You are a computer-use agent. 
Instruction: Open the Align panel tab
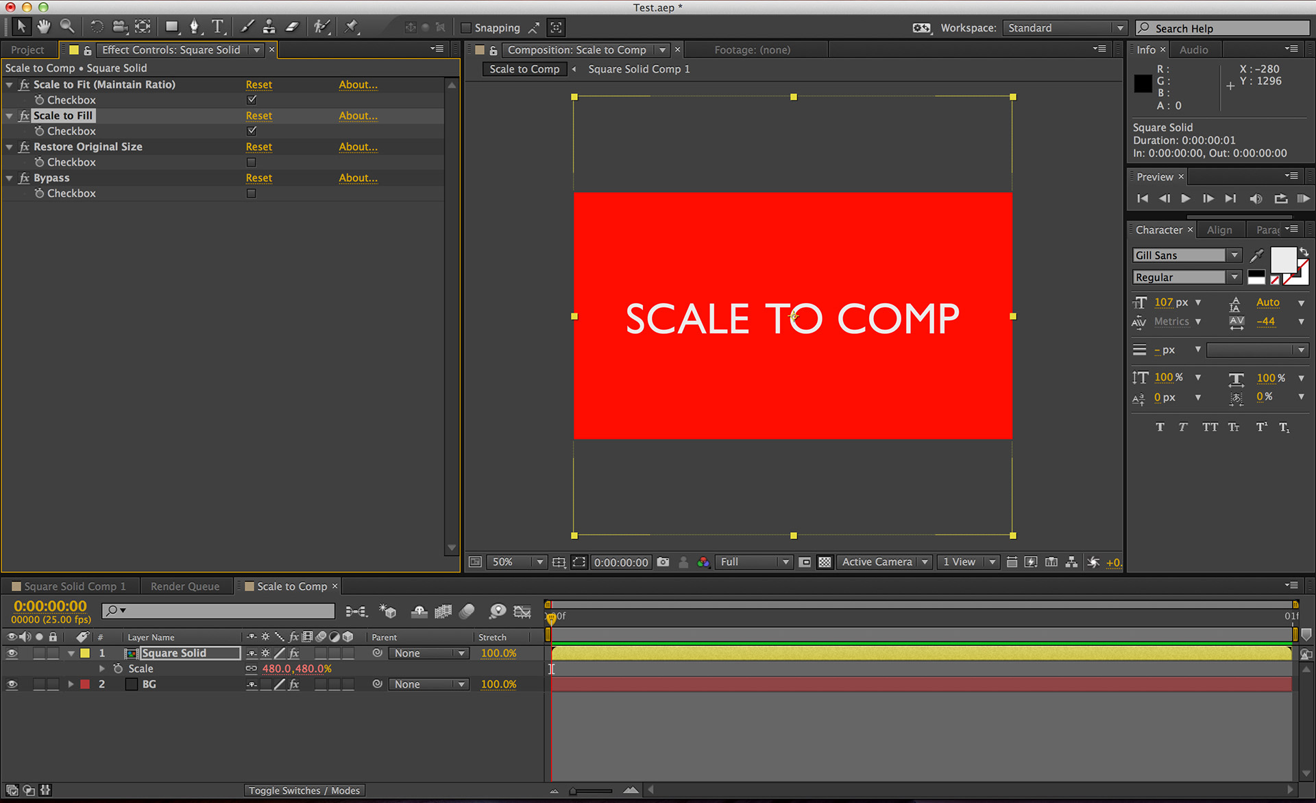coord(1219,230)
